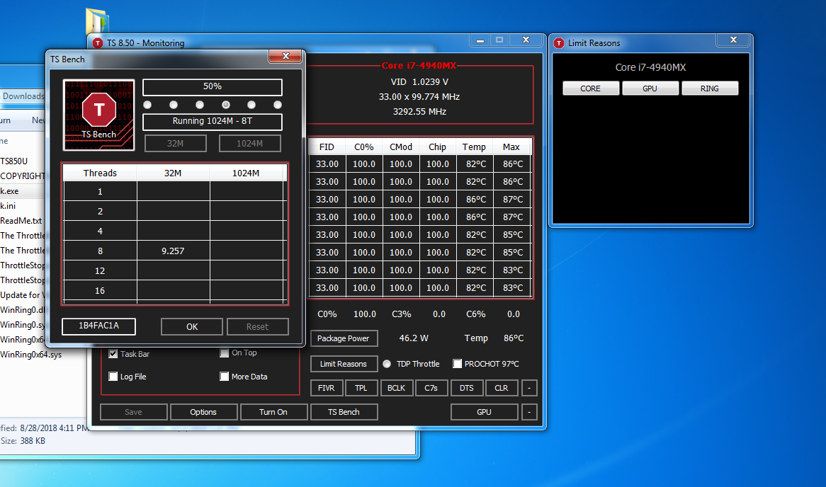Screen dimensions: 826x487
Task: Open the folder icon on the desktop
Action: coord(97,21)
